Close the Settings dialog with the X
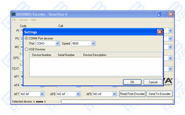The width and height of the screenshot is (185, 115). point(160,32)
